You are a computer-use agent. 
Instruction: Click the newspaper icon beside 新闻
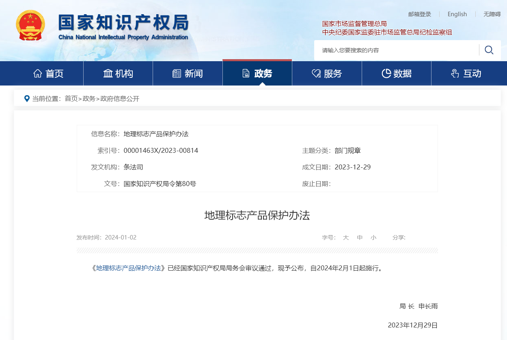[177, 73]
